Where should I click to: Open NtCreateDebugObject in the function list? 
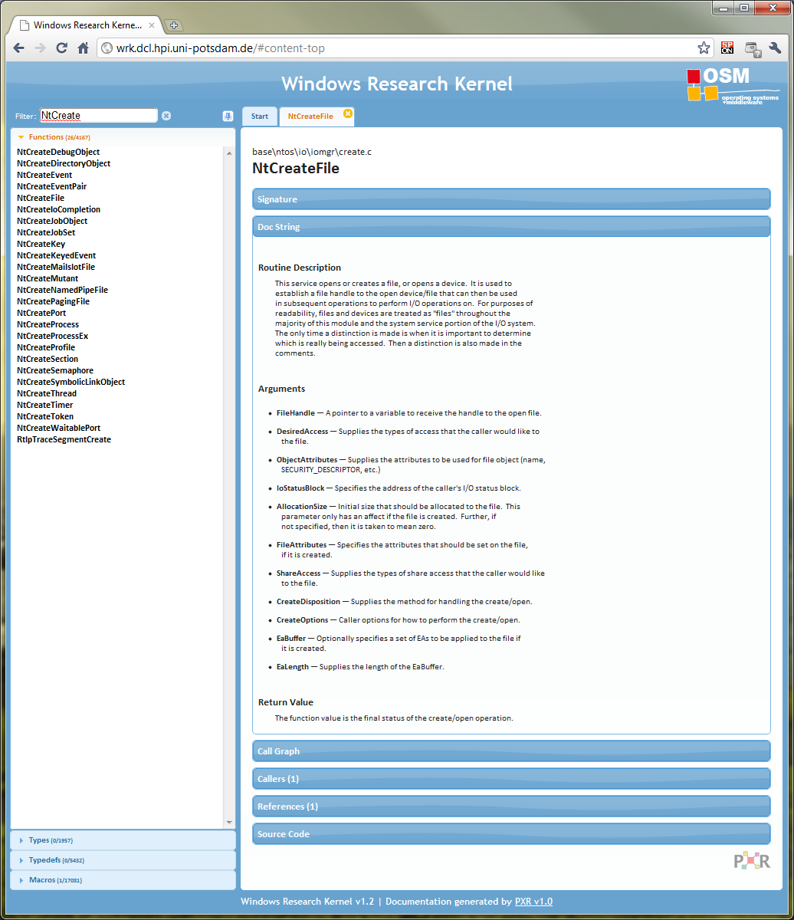(x=58, y=152)
